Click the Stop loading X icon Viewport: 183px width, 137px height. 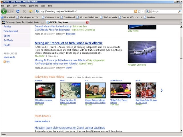[24, 11]
